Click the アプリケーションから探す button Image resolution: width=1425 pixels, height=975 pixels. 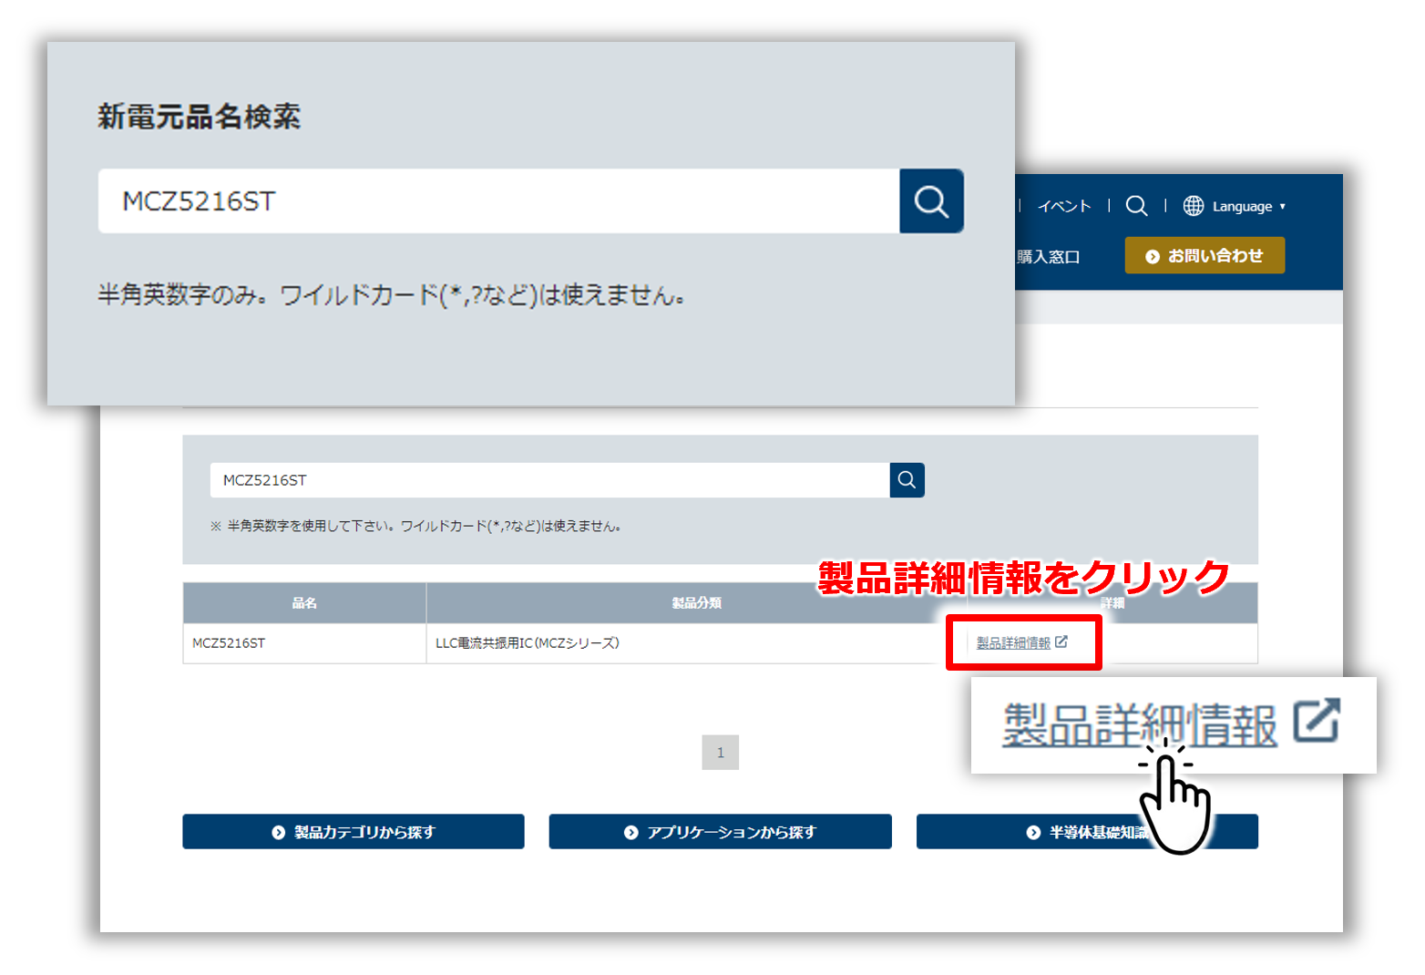pyautogui.click(x=720, y=831)
